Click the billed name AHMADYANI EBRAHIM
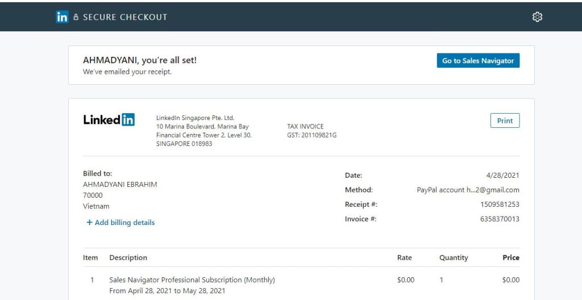This screenshot has height=300, width=582. [120, 185]
